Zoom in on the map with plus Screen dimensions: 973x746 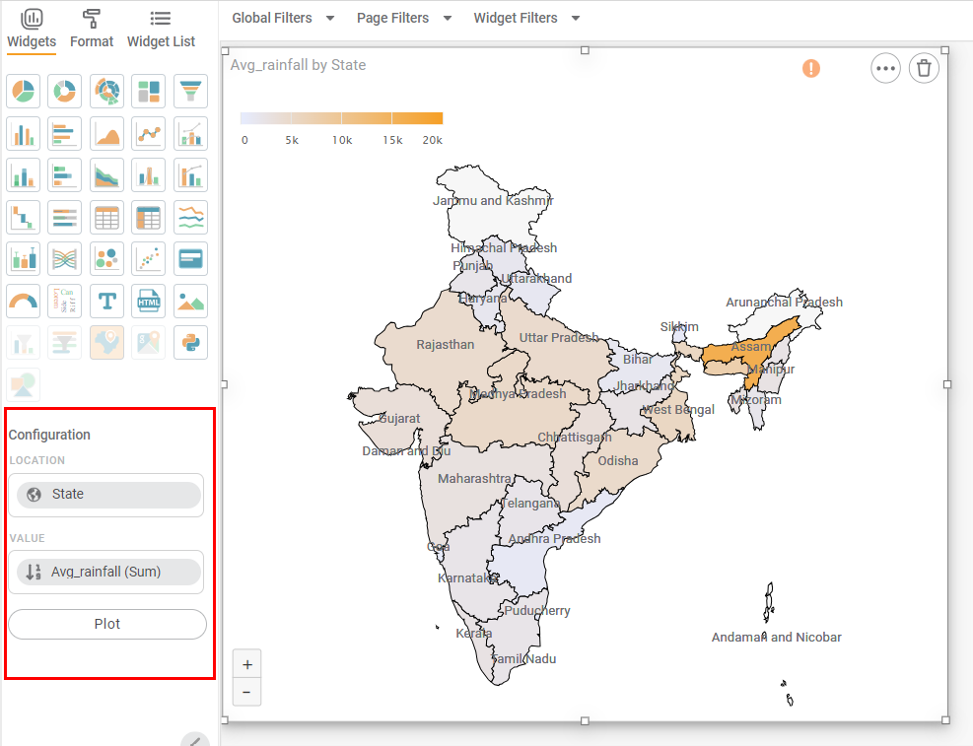coord(247,664)
